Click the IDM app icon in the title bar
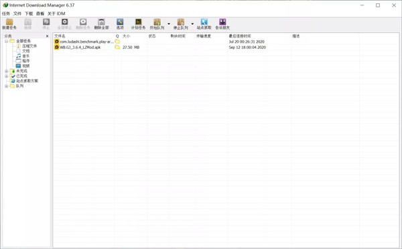 point(5,5)
